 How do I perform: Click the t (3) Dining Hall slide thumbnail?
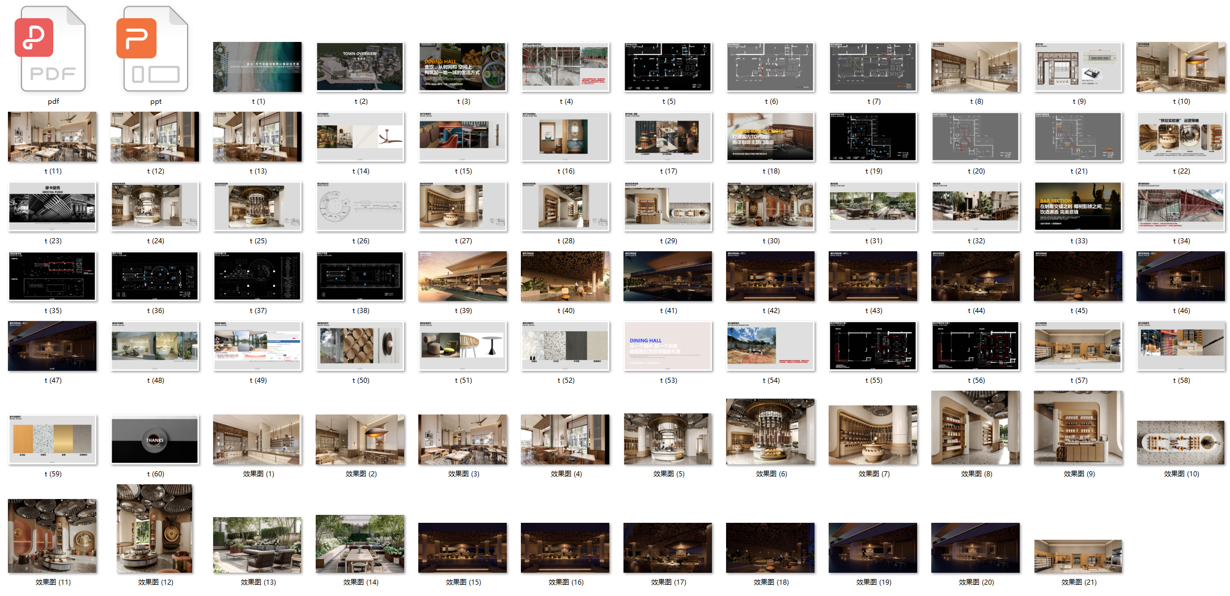(x=463, y=67)
